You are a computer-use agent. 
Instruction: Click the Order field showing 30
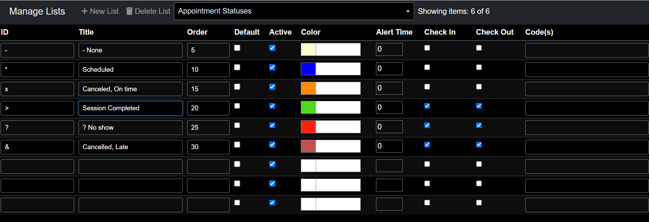208,147
